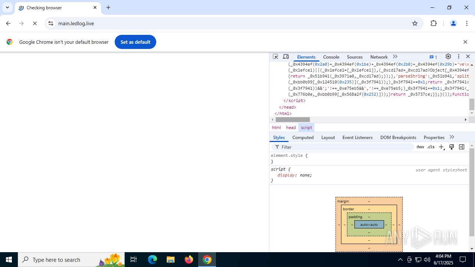The image size is (475, 267).
Task: Open the Windows Start menu
Action: coord(9,260)
